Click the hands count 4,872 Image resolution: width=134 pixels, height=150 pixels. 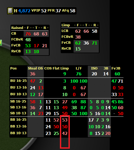pos(24,11)
